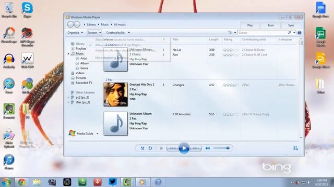Viewport: 334px width, 187px height.
Task: Select the track 2 Of Amerikaz
Action: point(182,114)
